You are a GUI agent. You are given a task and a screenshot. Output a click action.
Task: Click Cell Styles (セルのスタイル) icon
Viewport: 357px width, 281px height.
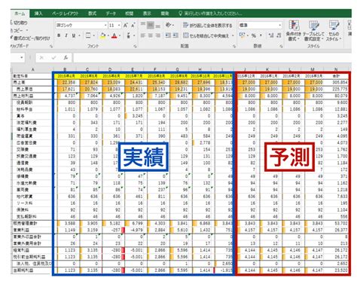click(334, 26)
